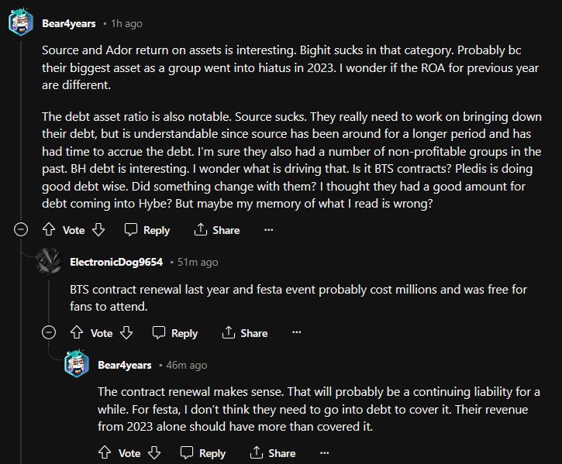Upvote the comment about contract renewal liability
The image size is (562, 464).
coord(105,453)
